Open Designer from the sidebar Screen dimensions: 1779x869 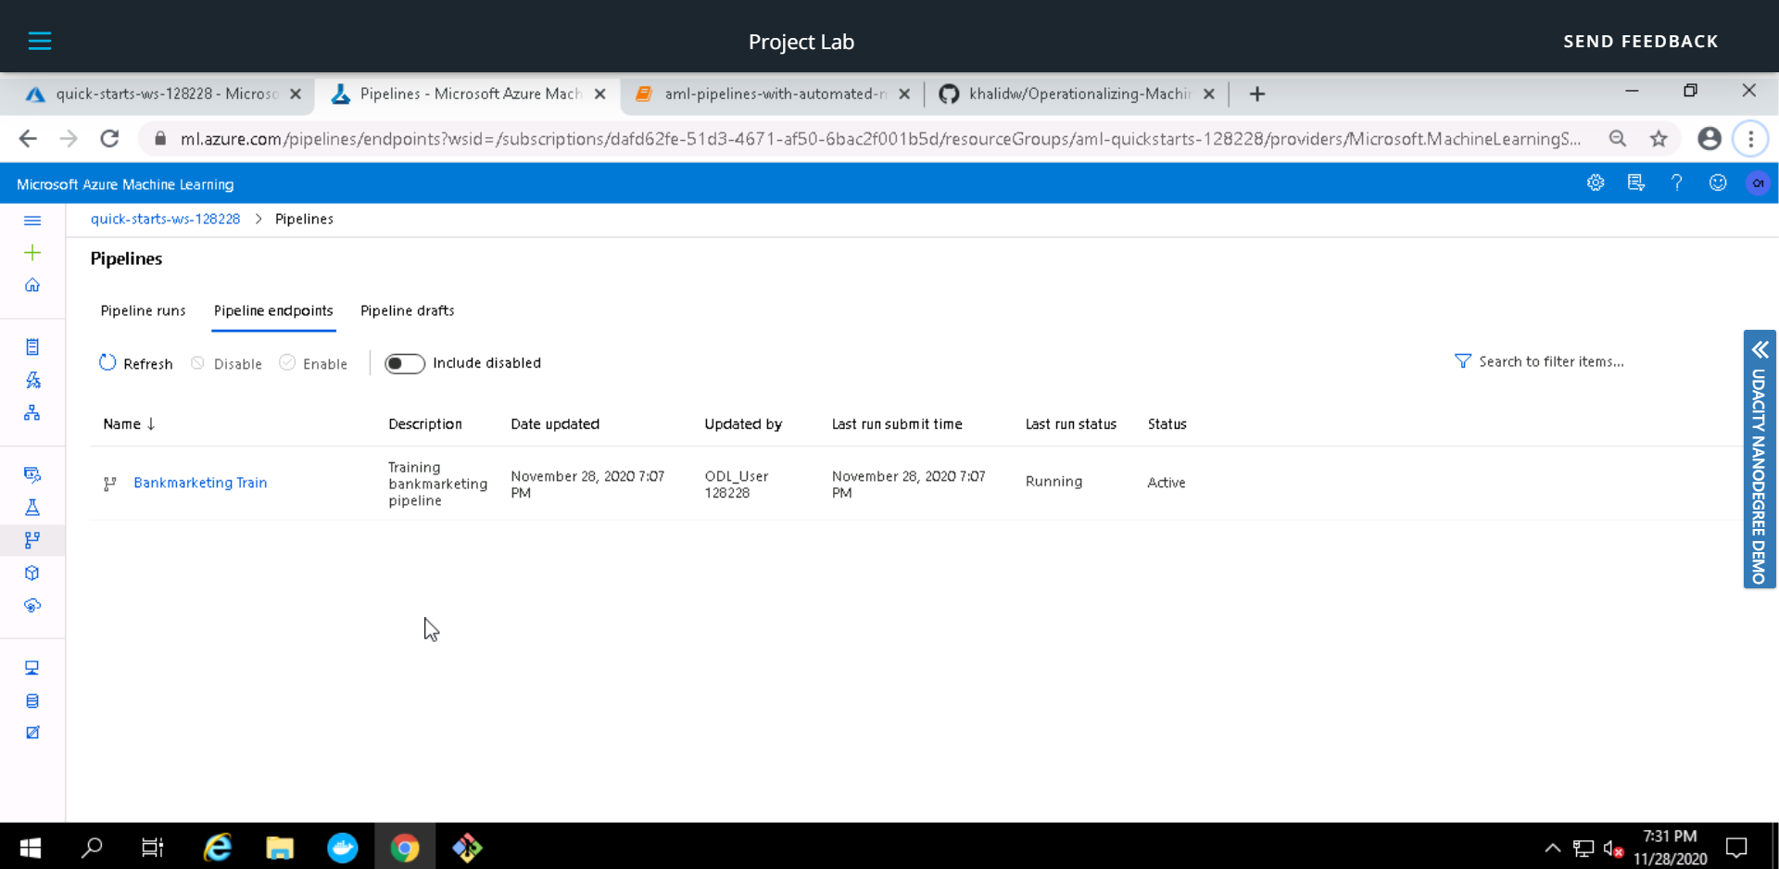(32, 413)
